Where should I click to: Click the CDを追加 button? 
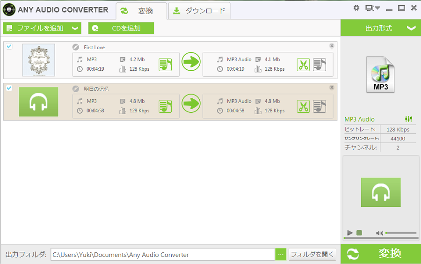point(121,28)
